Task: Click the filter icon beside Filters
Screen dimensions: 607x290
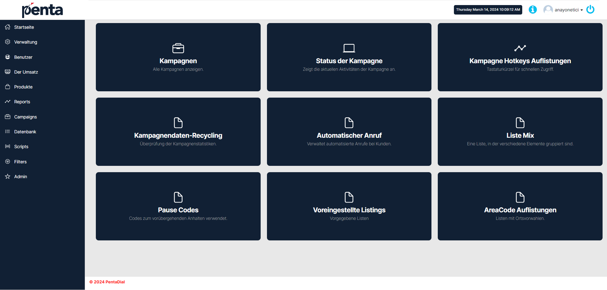Action: (x=8, y=162)
